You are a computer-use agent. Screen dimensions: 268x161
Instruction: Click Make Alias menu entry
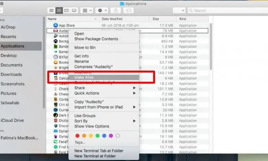pos(104,77)
